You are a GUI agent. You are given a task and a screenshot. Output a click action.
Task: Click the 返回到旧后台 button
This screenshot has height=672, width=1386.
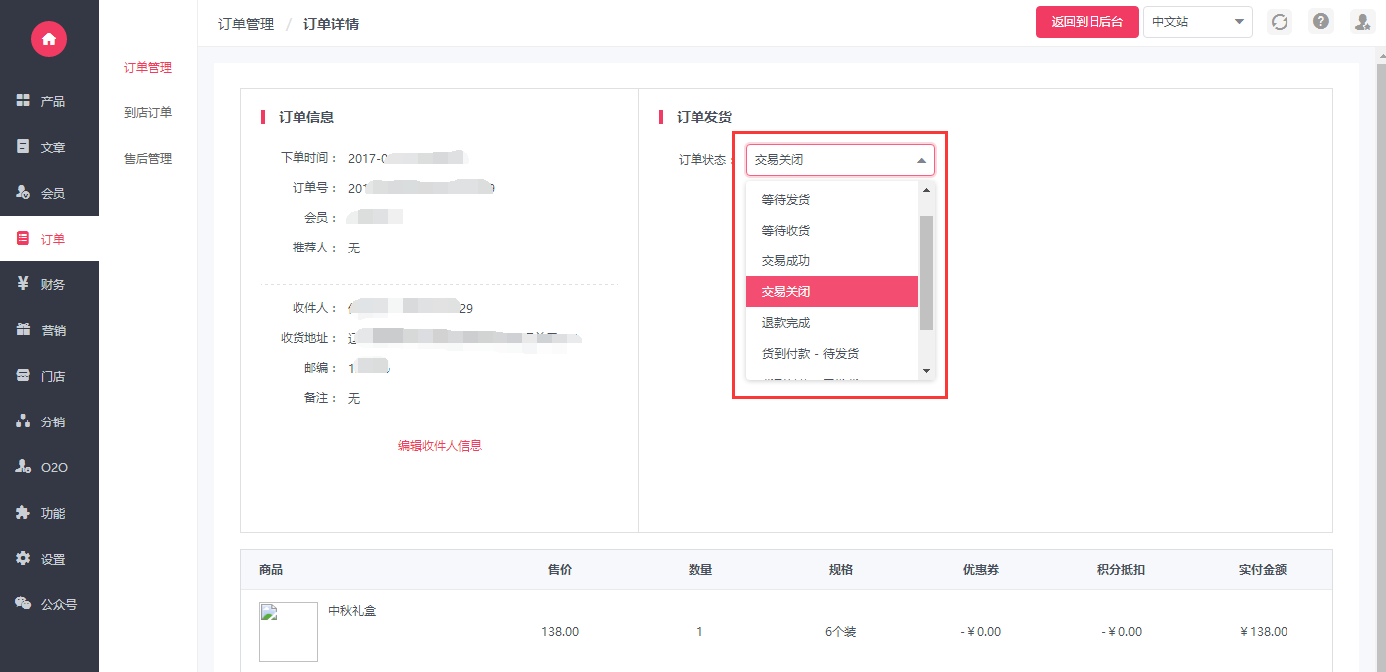click(1087, 22)
